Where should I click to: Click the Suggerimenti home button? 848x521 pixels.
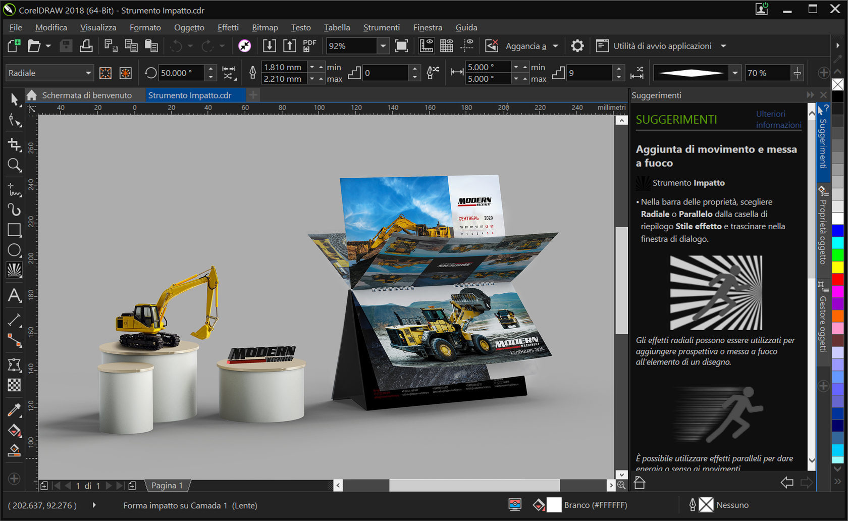coord(640,483)
